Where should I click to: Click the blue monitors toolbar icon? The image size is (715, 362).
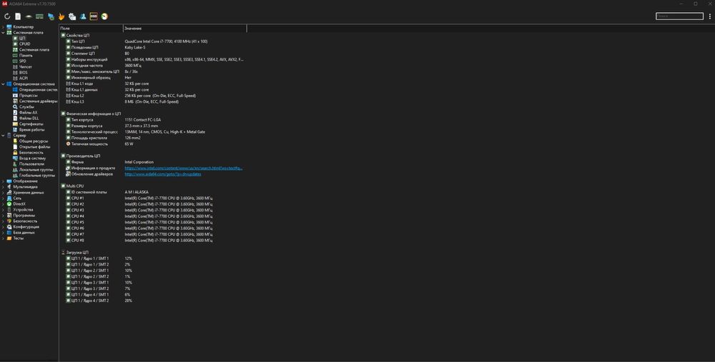[x=51, y=16]
